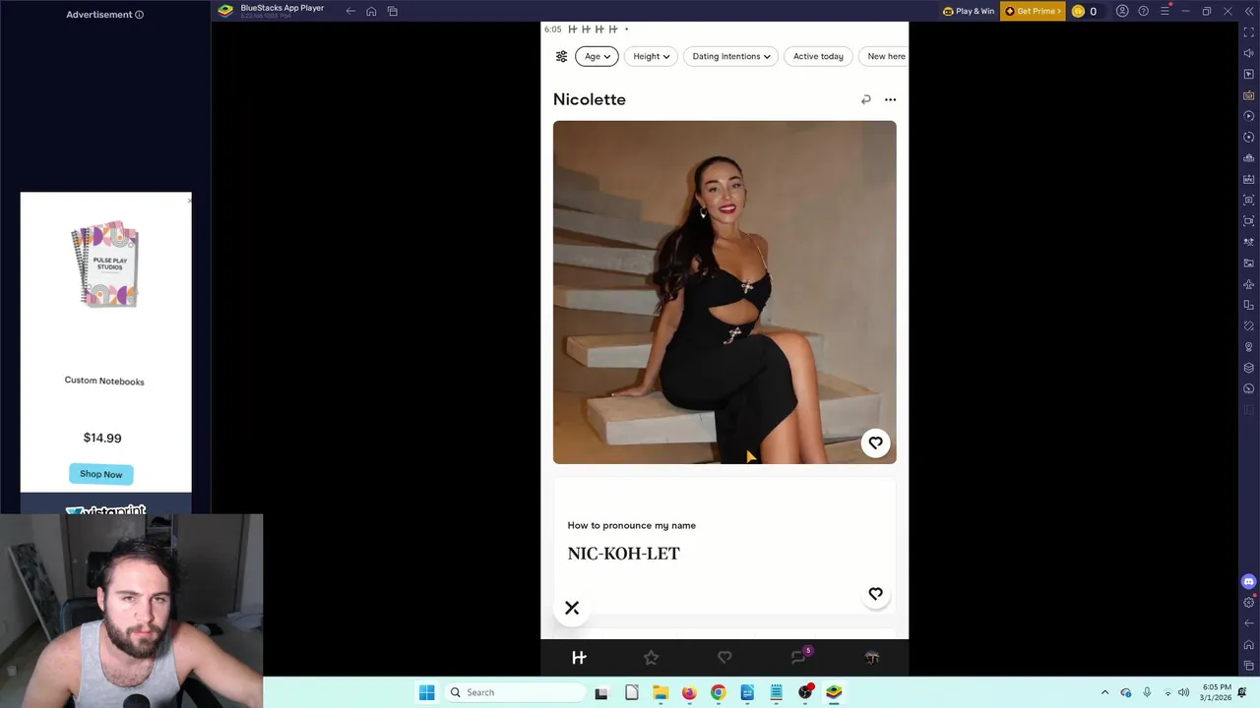The height and width of the screenshot is (708, 1260).
Task: Click the 'How to pronounce my name' label
Action: point(631,525)
